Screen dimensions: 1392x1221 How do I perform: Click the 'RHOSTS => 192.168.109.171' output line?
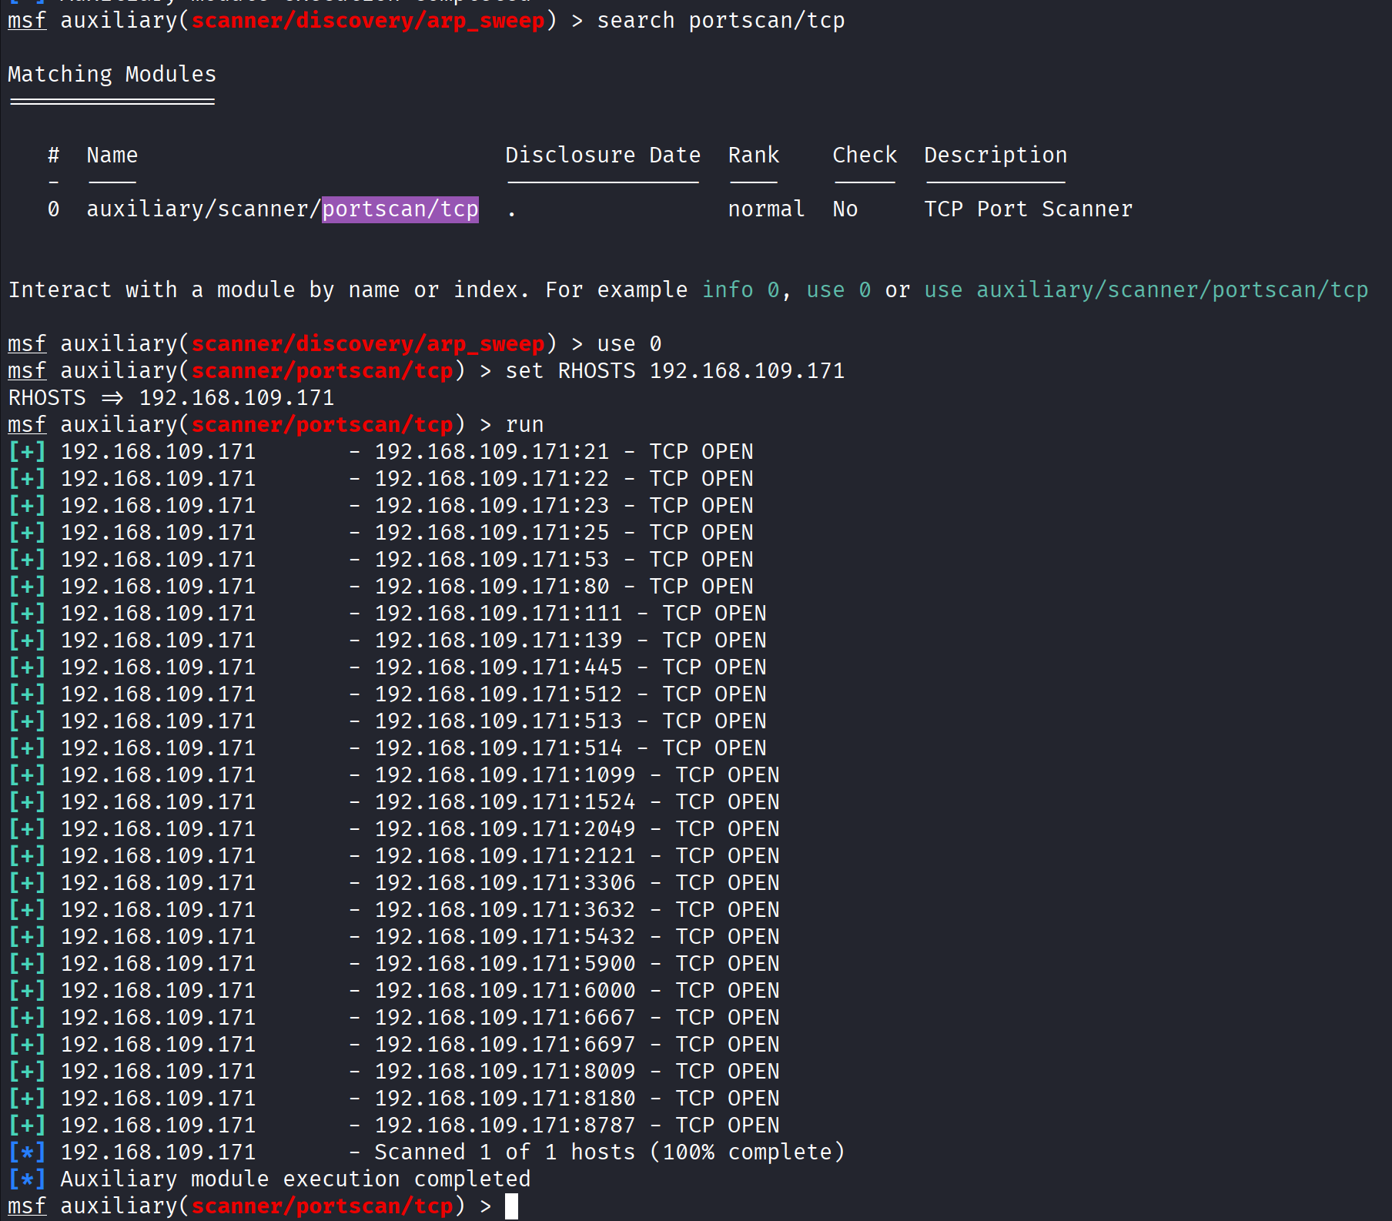[171, 397]
